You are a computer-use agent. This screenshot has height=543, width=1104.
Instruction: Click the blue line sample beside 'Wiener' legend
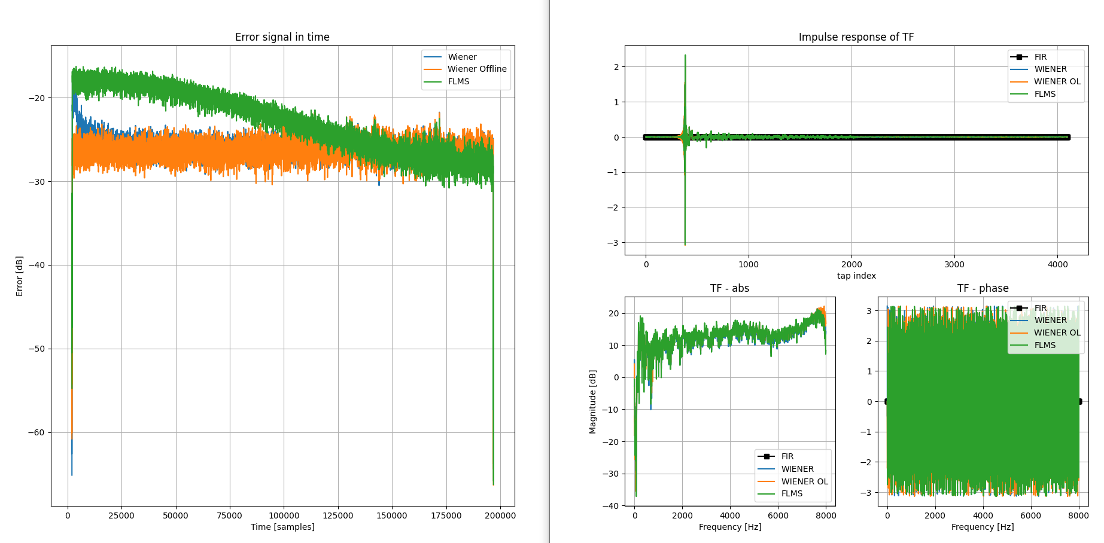click(x=433, y=57)
